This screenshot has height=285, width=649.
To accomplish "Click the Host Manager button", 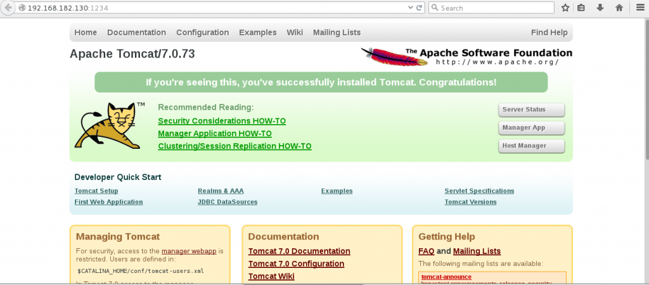I will click(532, 146).
